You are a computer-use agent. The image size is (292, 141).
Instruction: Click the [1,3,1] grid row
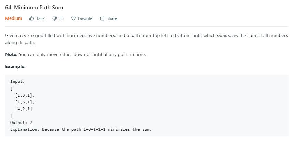point(25,95)
